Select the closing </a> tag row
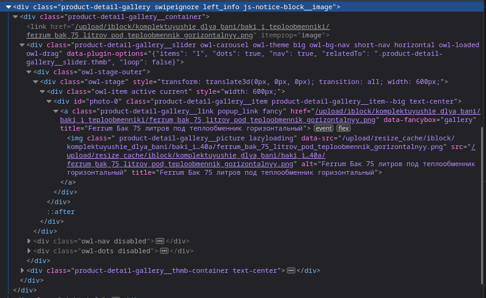The width and height of the screenshot is (486, 298). 68,182
